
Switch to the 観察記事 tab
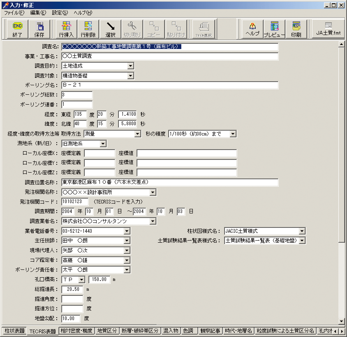tap(210, 330)
